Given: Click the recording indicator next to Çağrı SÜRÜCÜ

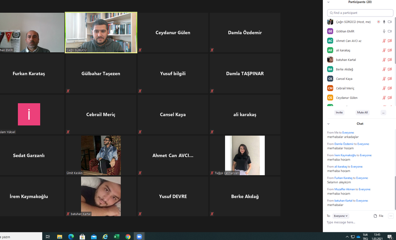Looking at the screenshot, I should (x=379, y=22).
